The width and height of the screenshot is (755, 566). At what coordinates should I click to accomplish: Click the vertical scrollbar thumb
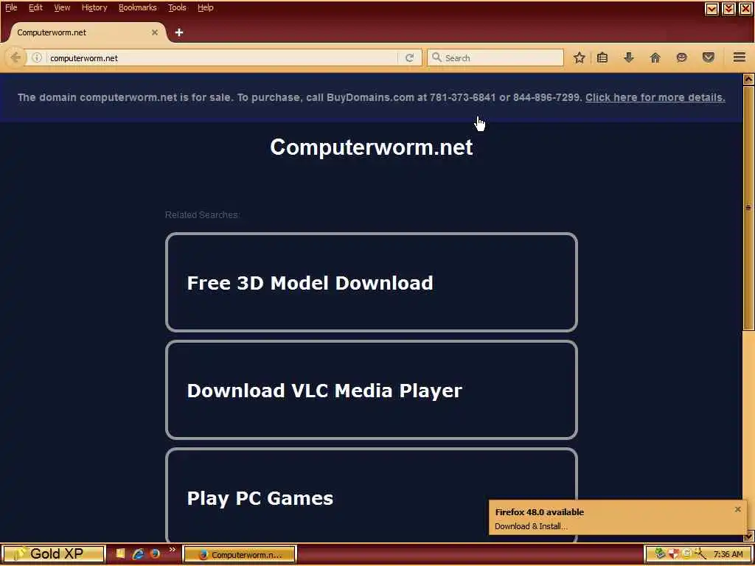pos(748,208)
